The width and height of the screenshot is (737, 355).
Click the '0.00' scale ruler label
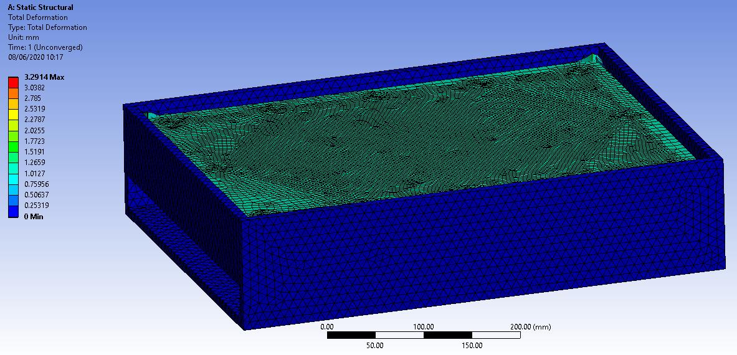click(326, 327)
